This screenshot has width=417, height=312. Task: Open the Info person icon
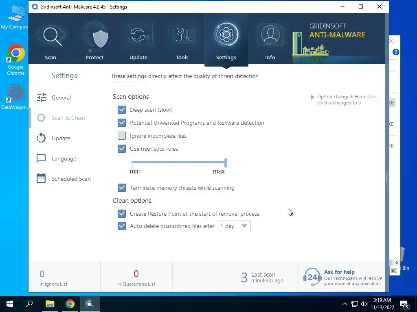coord(270,35)
